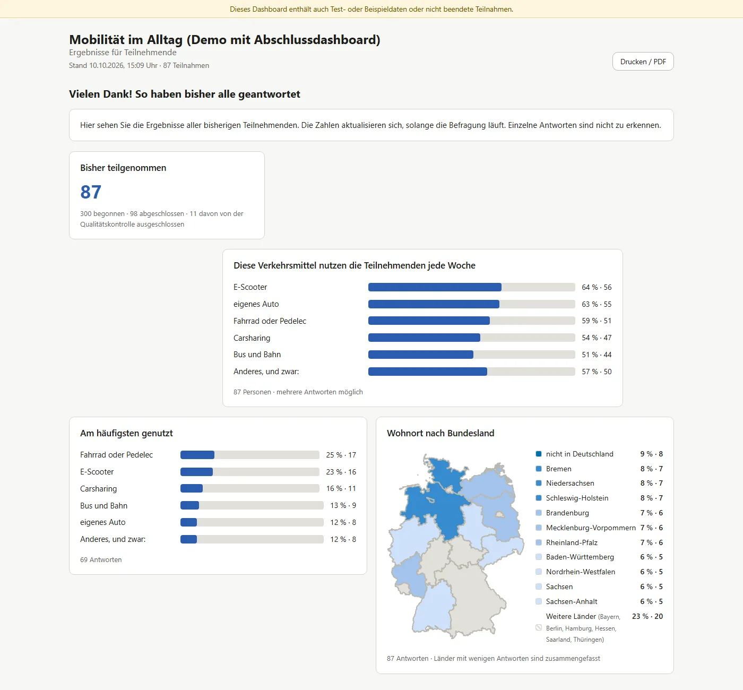Select the Schleswig-Holstein legend swatch
This screenshot has width=743, height=690.
539,498
